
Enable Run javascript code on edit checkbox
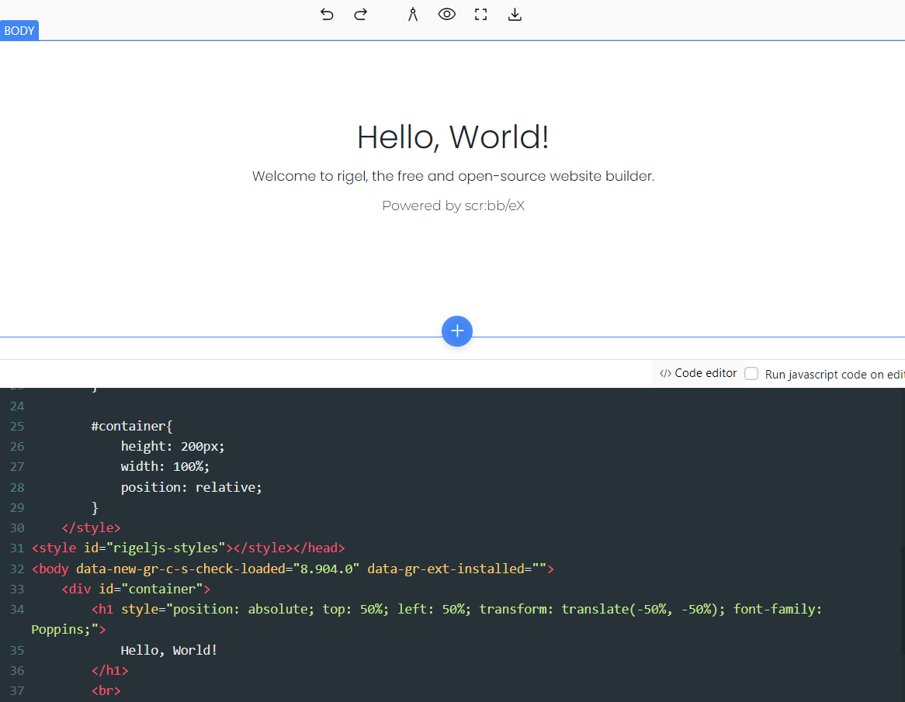click(x=751, y=373)
